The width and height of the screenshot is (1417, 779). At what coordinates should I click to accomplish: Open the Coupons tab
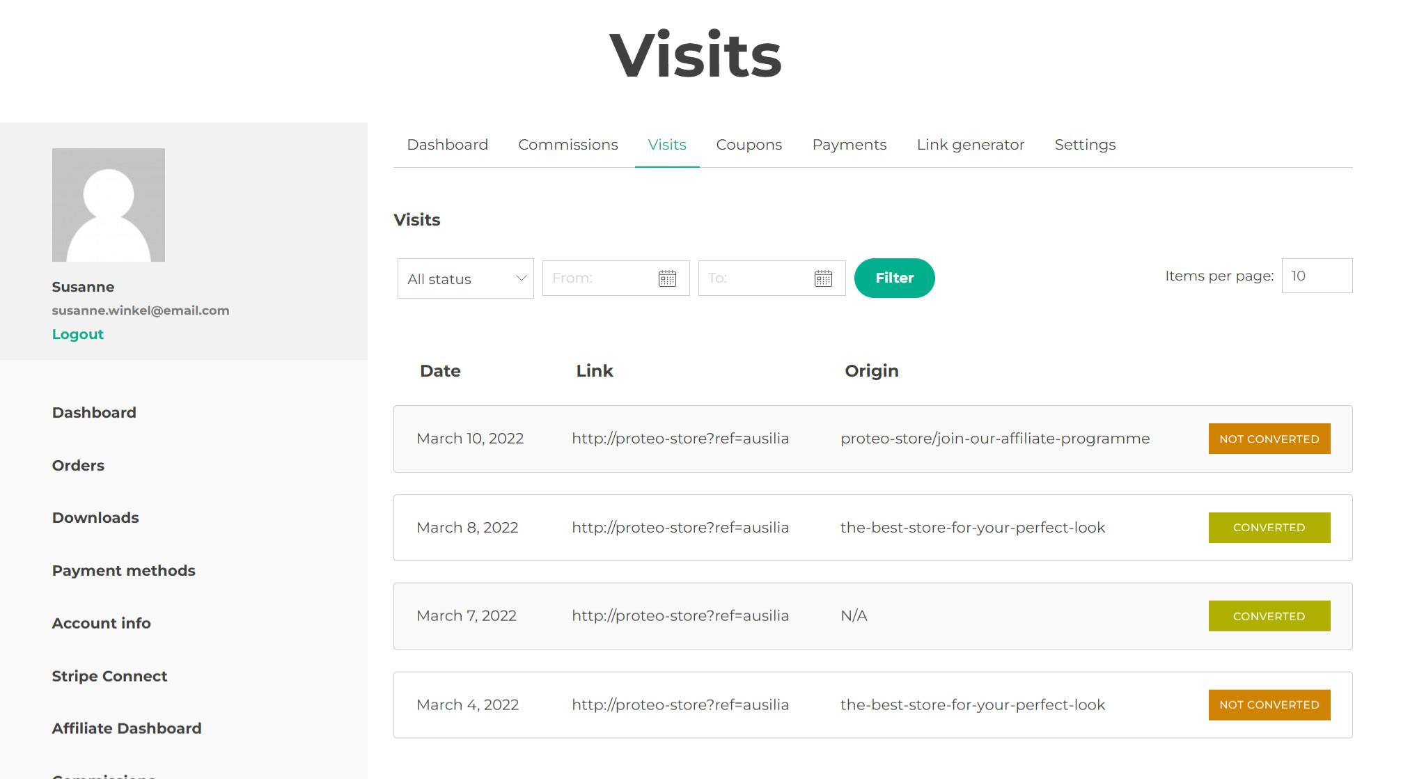(x=749, y=145)
